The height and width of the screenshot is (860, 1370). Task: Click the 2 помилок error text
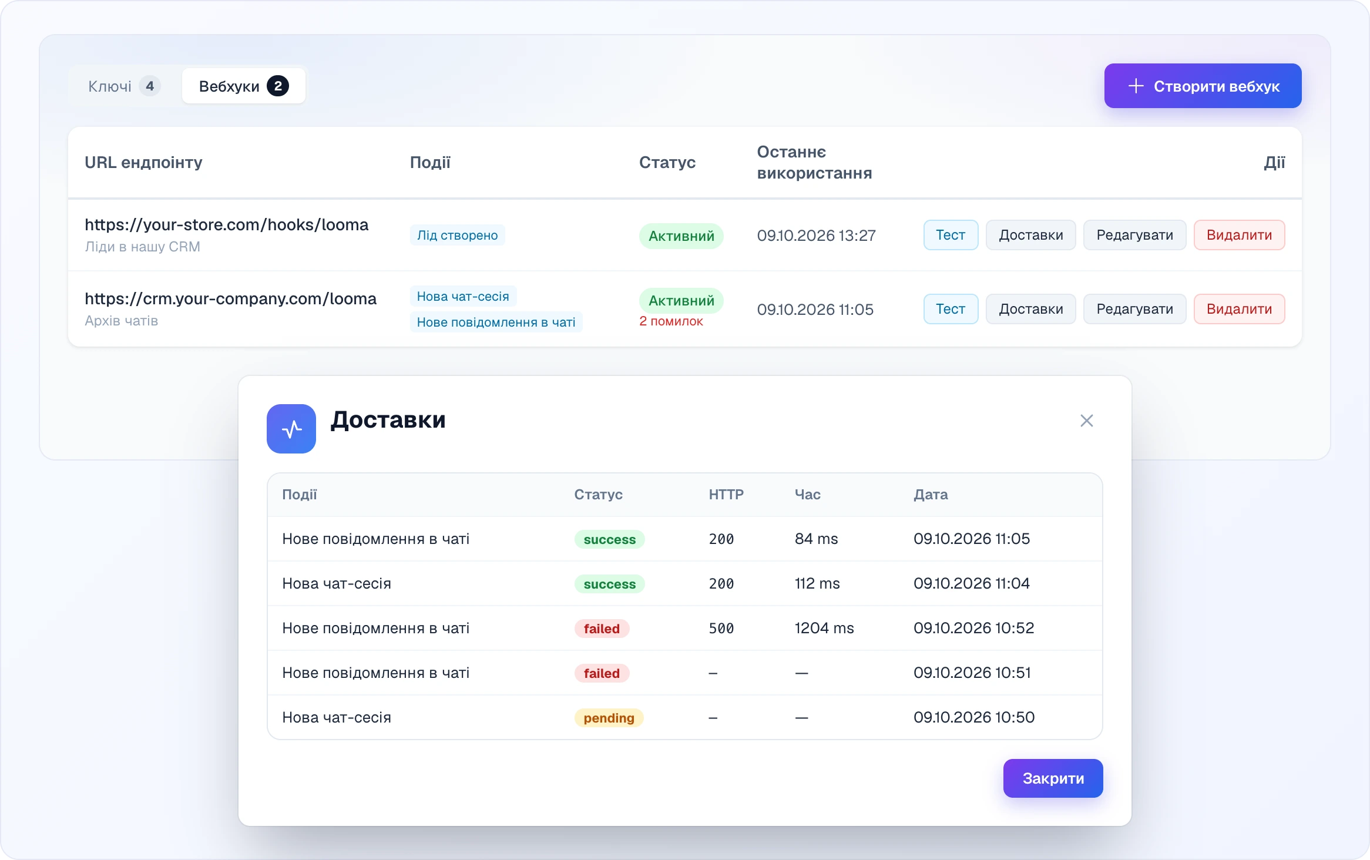coord(671,321)
